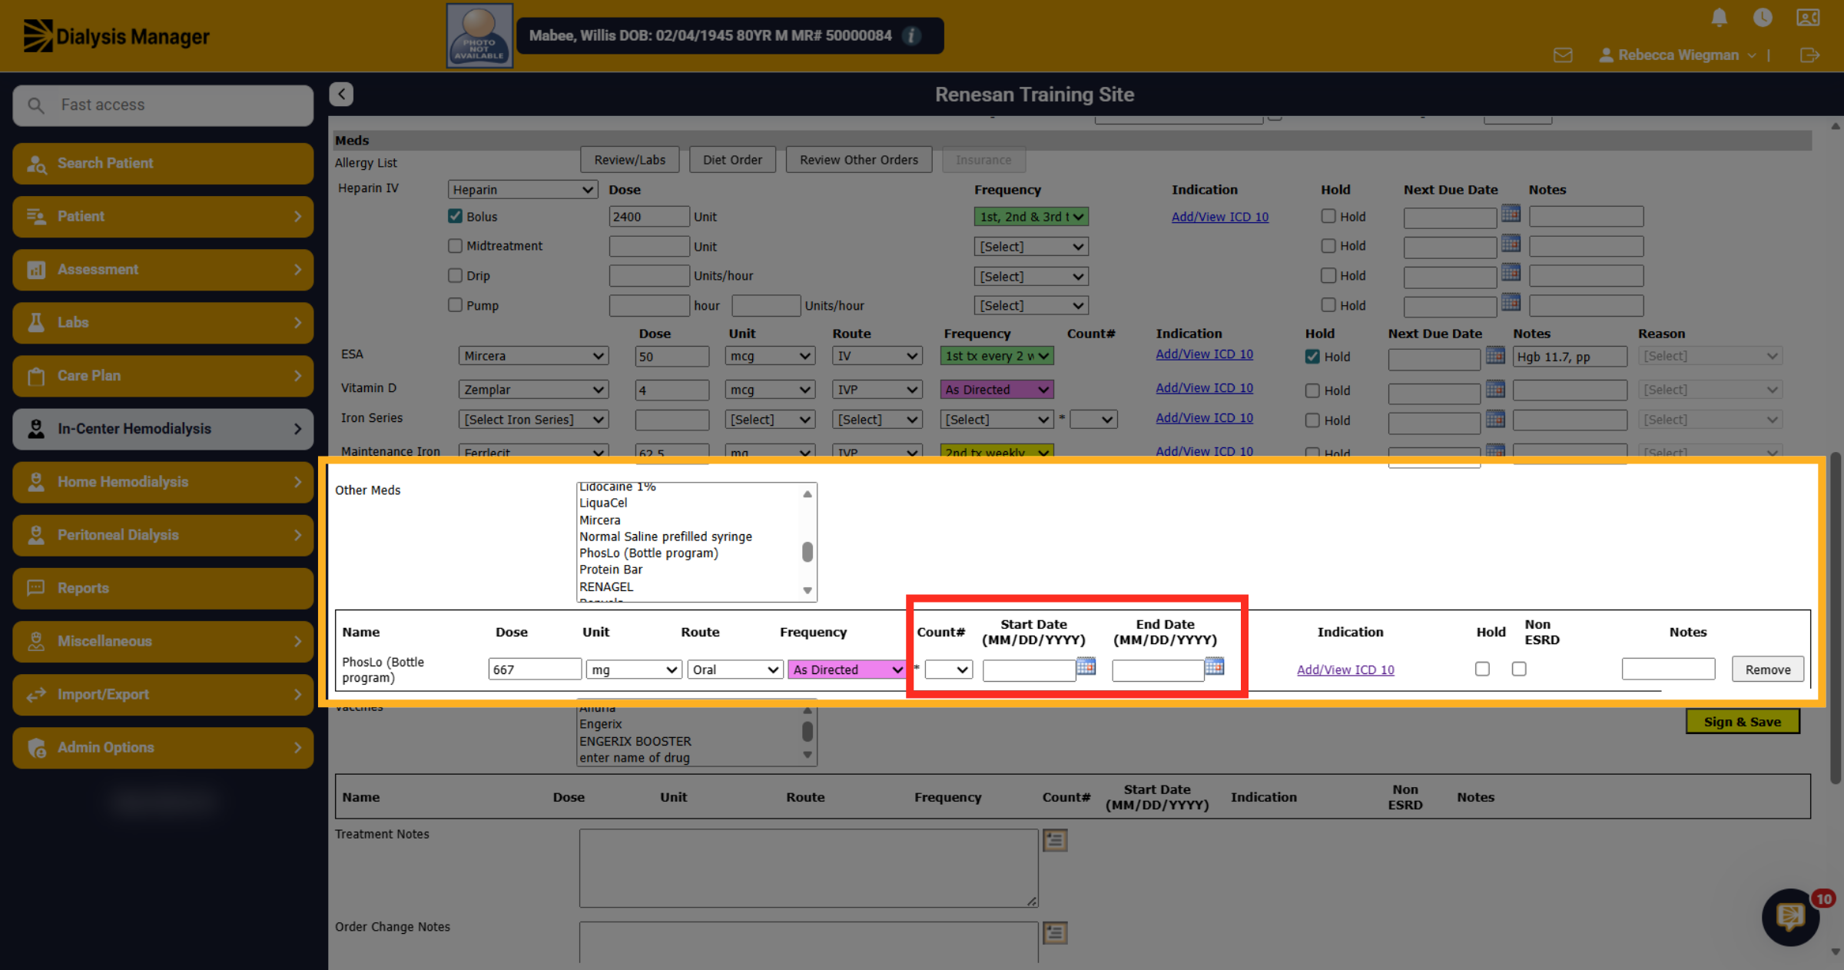
Task: Open calendar for ESA Next Due Date
Action: (x=1495, y=354)
